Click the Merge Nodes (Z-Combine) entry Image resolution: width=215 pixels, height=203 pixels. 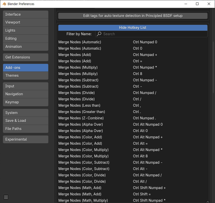click(x=81, y=118)
